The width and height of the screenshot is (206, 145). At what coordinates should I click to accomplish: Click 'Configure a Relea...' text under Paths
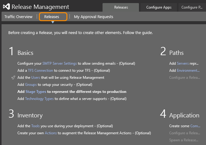click(185, 78)
